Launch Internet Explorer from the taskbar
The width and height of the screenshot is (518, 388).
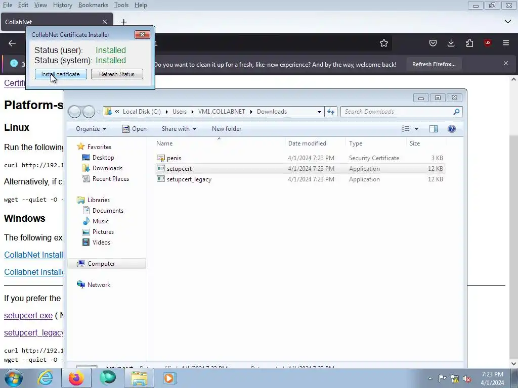45,378
